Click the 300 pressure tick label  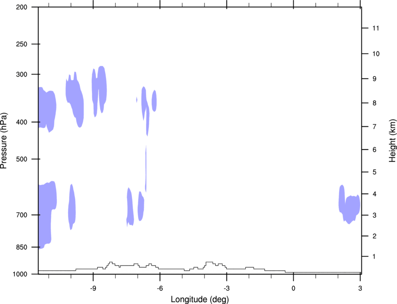(21, 74)
